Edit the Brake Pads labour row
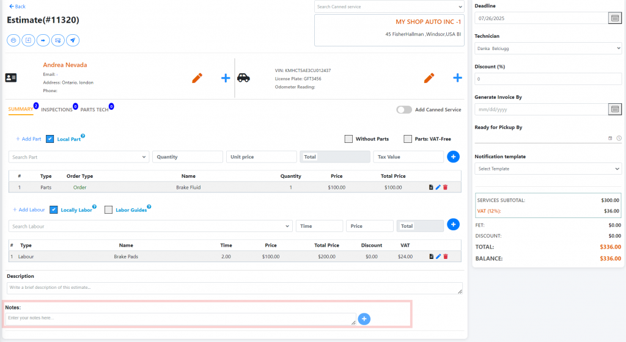Viewport: 626px width, 342px height. [438, 256]
